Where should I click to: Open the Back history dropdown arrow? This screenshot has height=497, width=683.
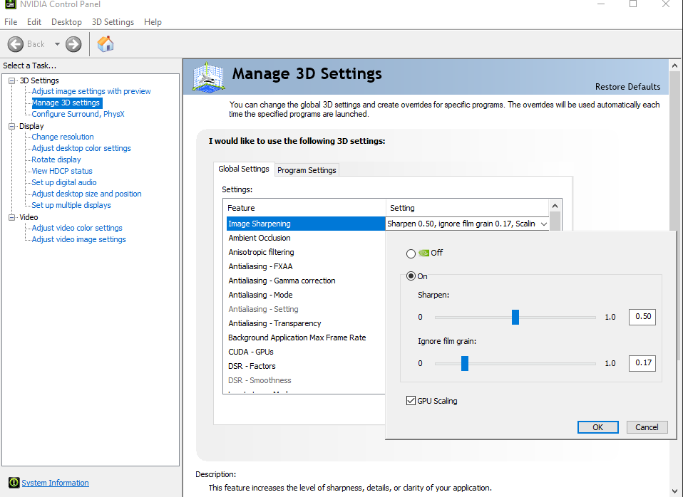pos(57,44)
